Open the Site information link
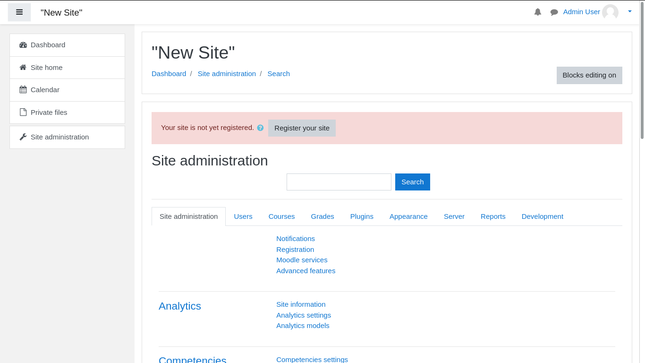This screenshot has width=645, height=363. 301,304
